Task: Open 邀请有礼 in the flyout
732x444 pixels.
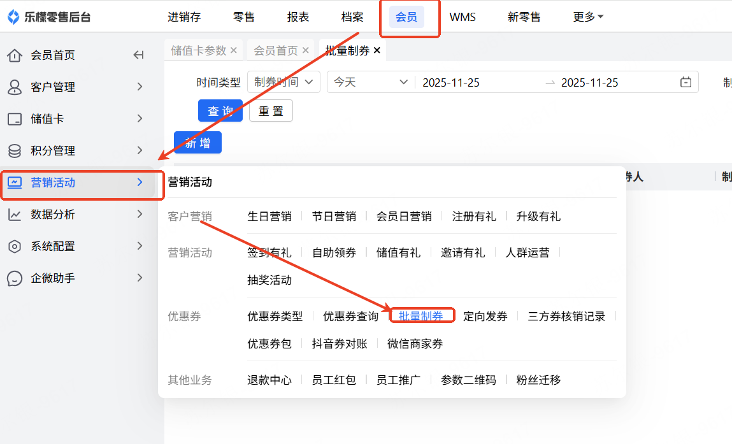Action: pos(463,253)
